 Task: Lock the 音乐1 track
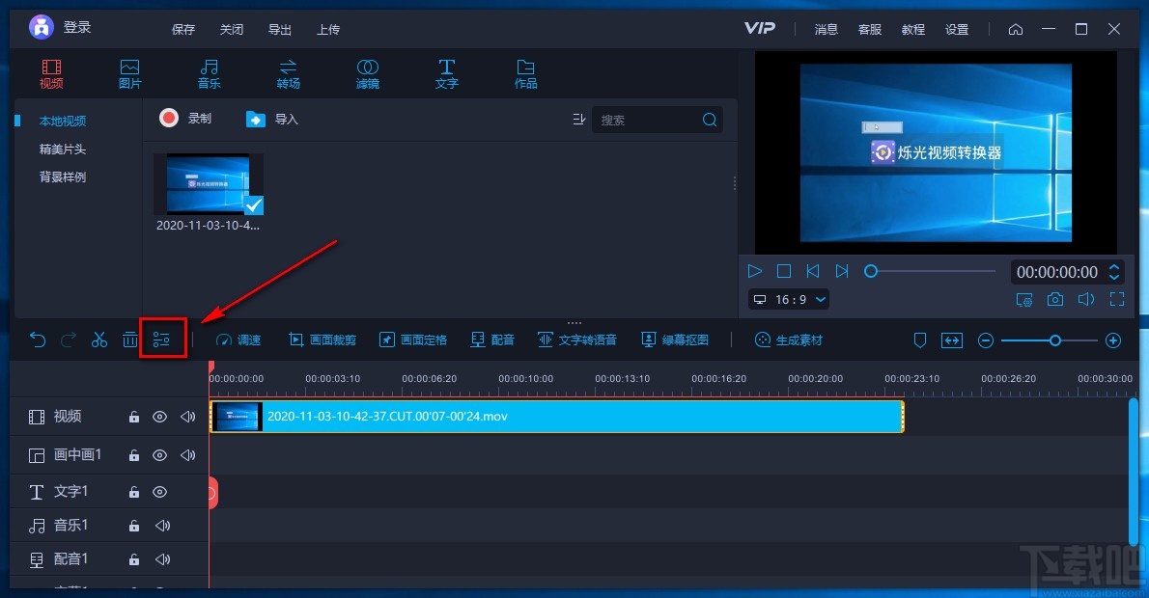tap(134, 526)
